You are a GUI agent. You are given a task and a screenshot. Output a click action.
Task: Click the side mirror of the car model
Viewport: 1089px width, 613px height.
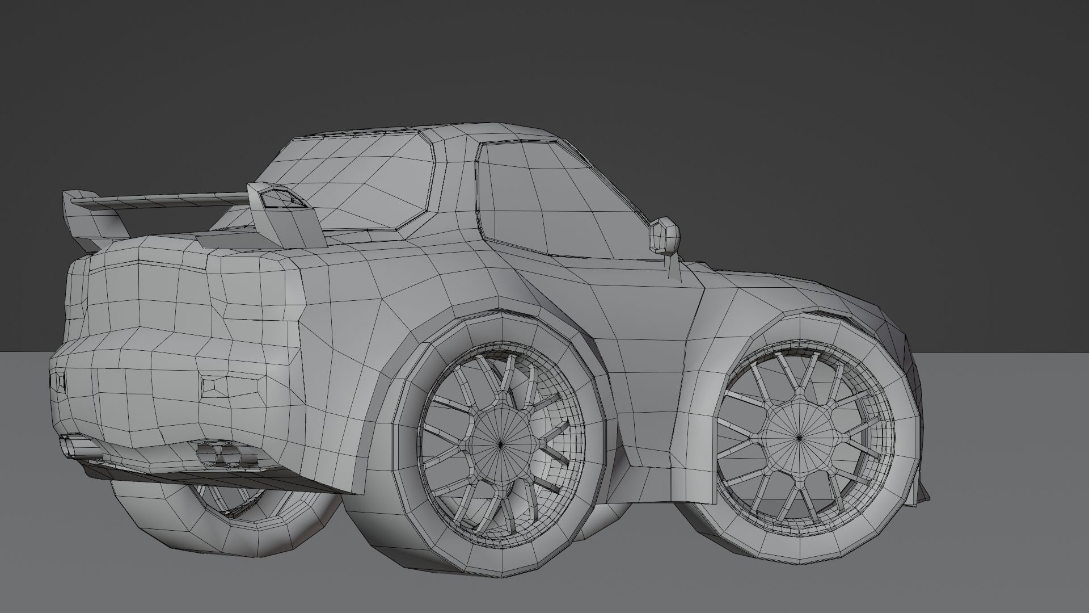pos(664,236)
